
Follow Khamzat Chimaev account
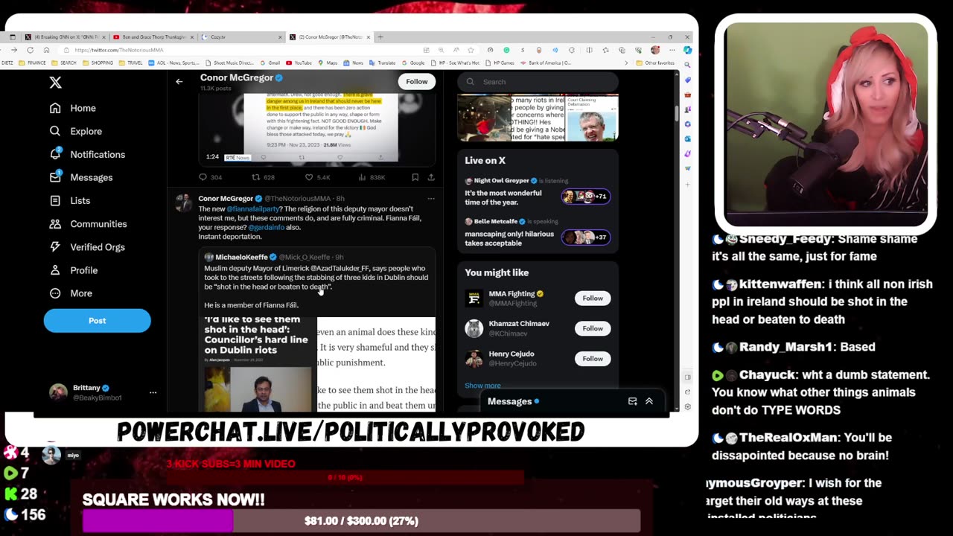pos(593,328)
